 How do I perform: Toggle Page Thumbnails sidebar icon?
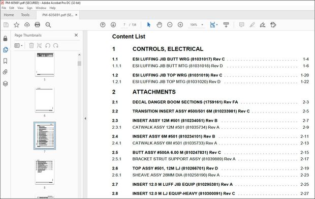point(6,50)
